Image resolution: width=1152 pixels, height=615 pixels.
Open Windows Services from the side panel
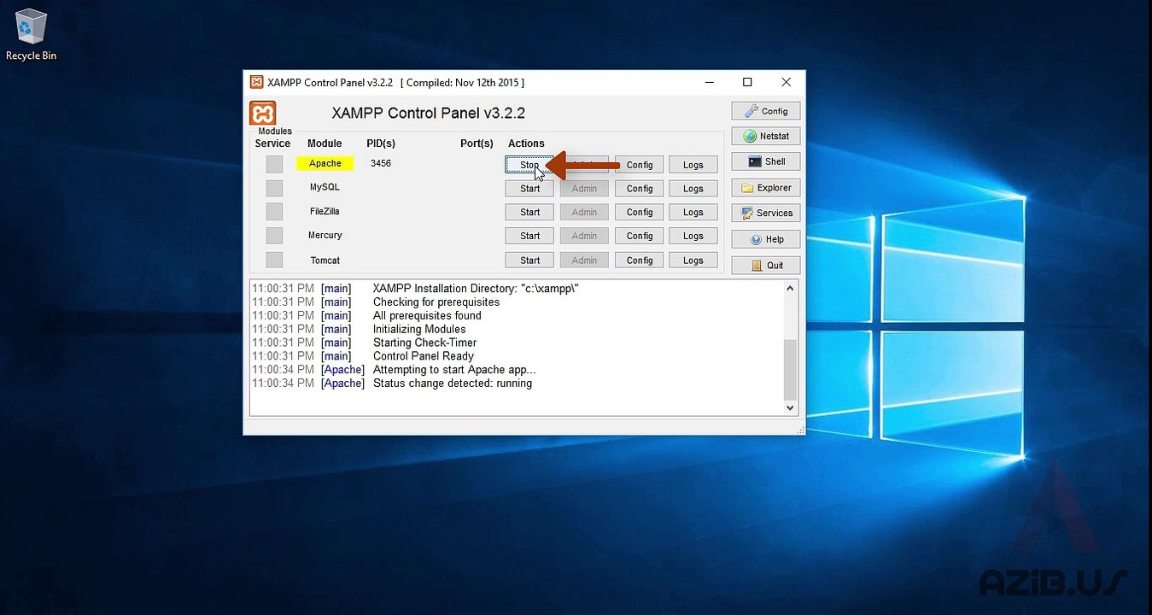[x=766, y=214]
